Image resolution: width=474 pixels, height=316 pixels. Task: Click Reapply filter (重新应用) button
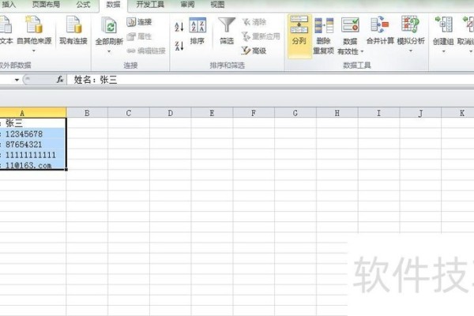261,36
